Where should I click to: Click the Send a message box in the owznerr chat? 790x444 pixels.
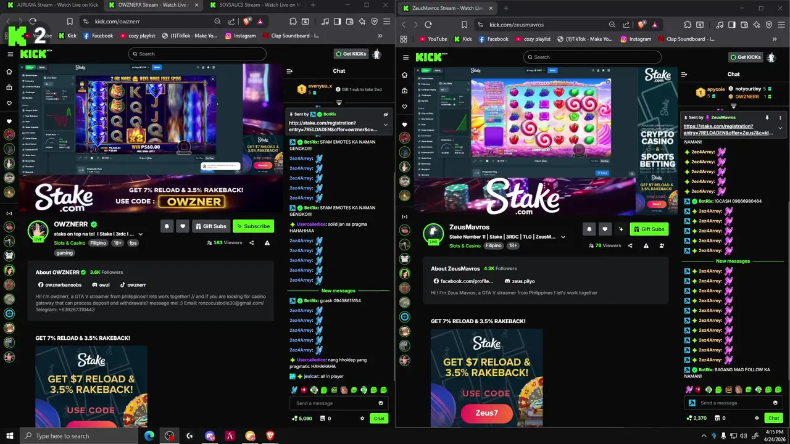(x=339, y=403)
